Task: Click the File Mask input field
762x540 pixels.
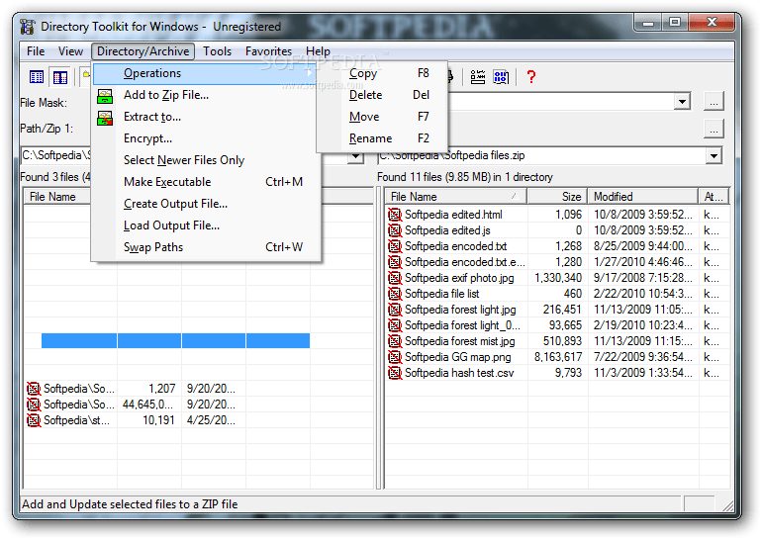Action: tap(561, 102)
